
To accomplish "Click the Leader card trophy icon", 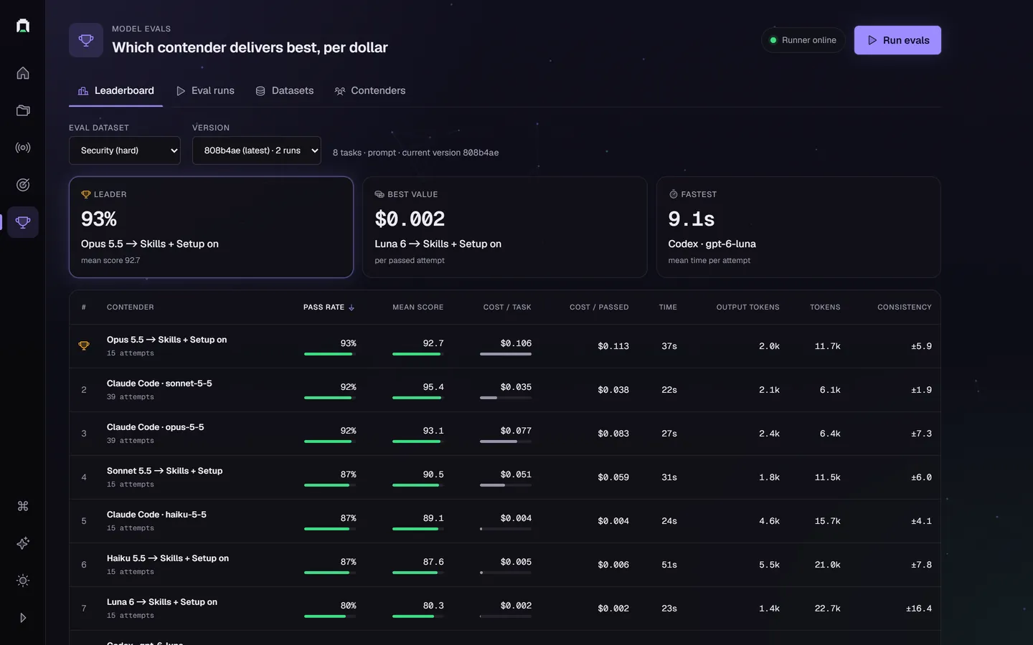I will 86,194.
